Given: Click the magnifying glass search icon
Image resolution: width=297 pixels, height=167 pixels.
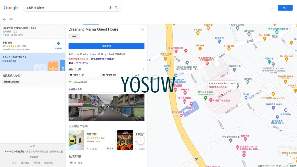Looking at the screenshot, I should (116, 8).
